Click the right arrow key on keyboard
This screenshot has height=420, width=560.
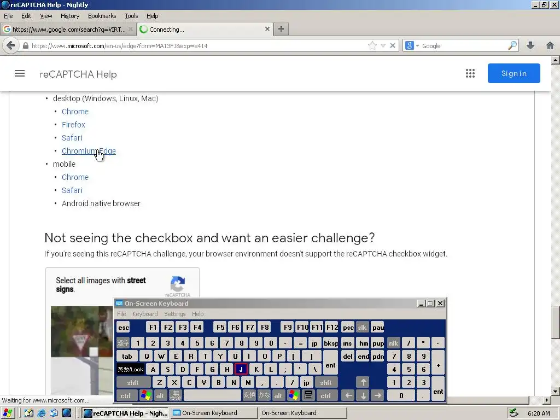[x=377, y=396]
